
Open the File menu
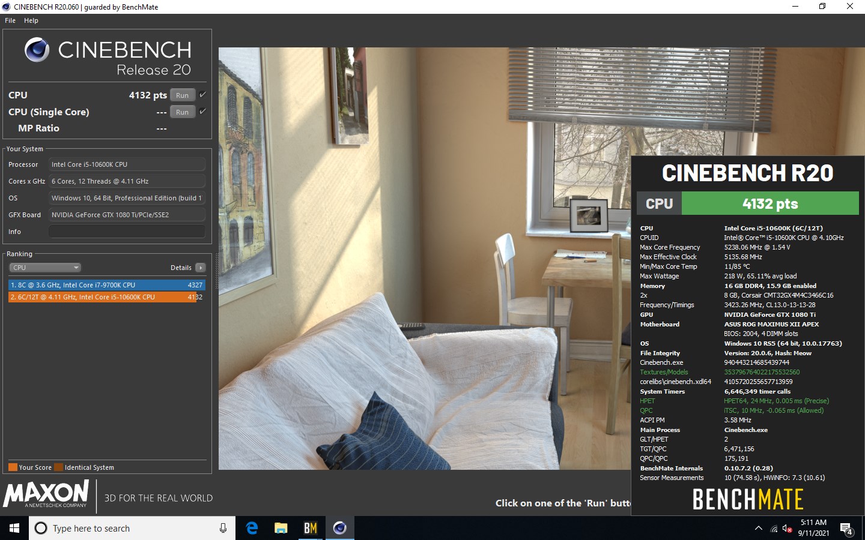10,20
